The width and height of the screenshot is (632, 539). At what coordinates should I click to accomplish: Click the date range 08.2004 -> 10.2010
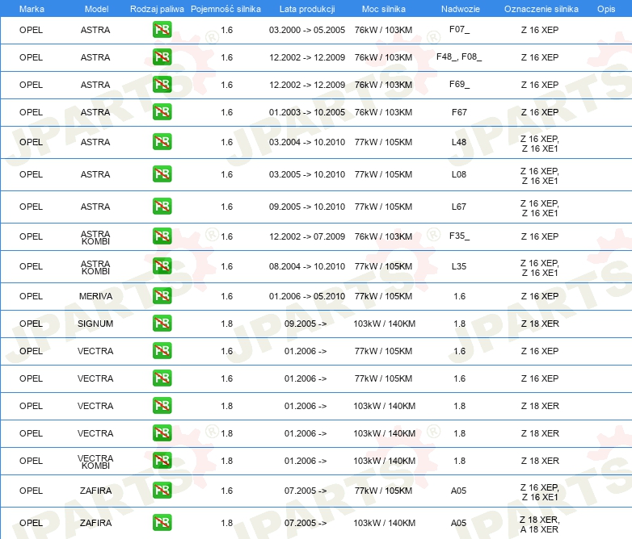point(307,266)
